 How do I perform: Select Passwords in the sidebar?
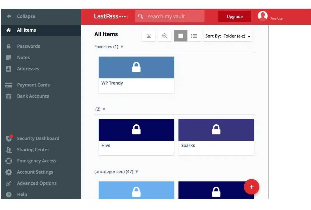coord(28,46)
